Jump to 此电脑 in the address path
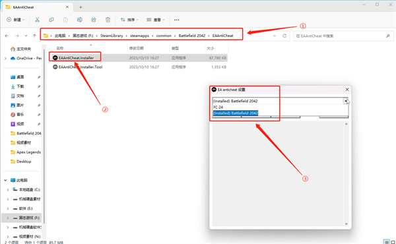 pyautogui.click(x=60, y=36)
